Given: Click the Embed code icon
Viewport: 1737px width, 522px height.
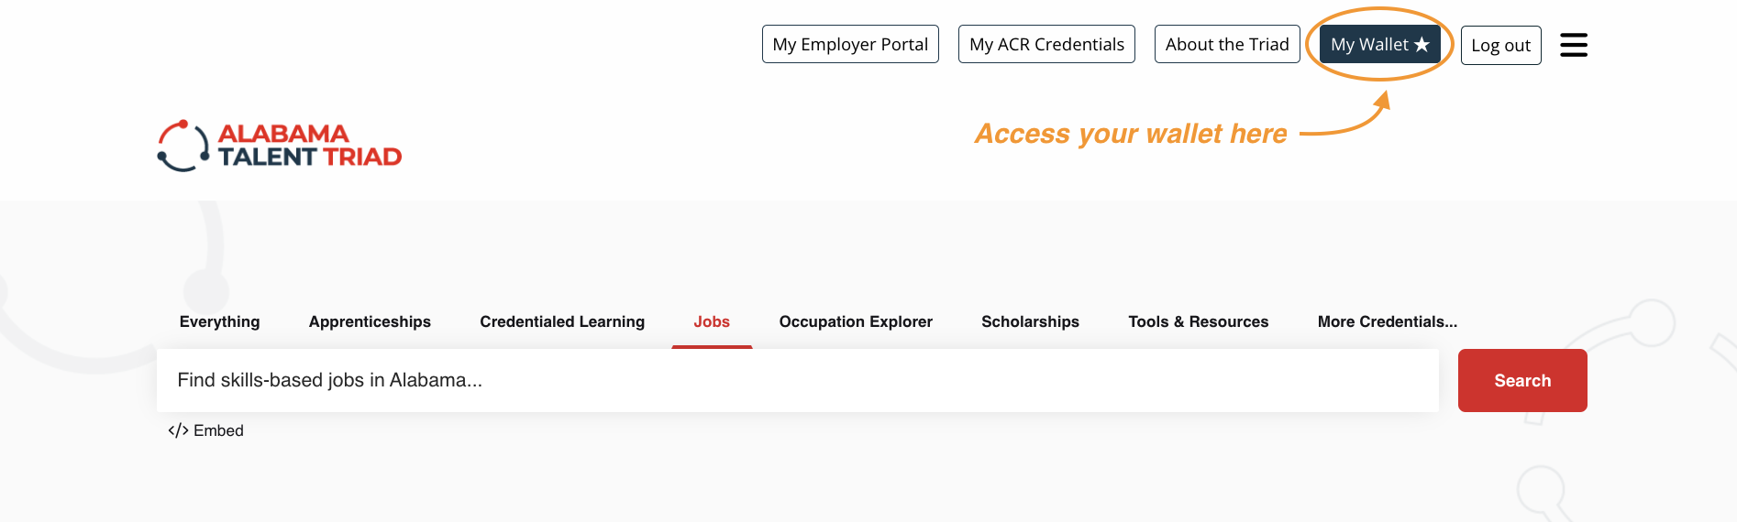Looking at the screenshot, I should click(178, 430).
